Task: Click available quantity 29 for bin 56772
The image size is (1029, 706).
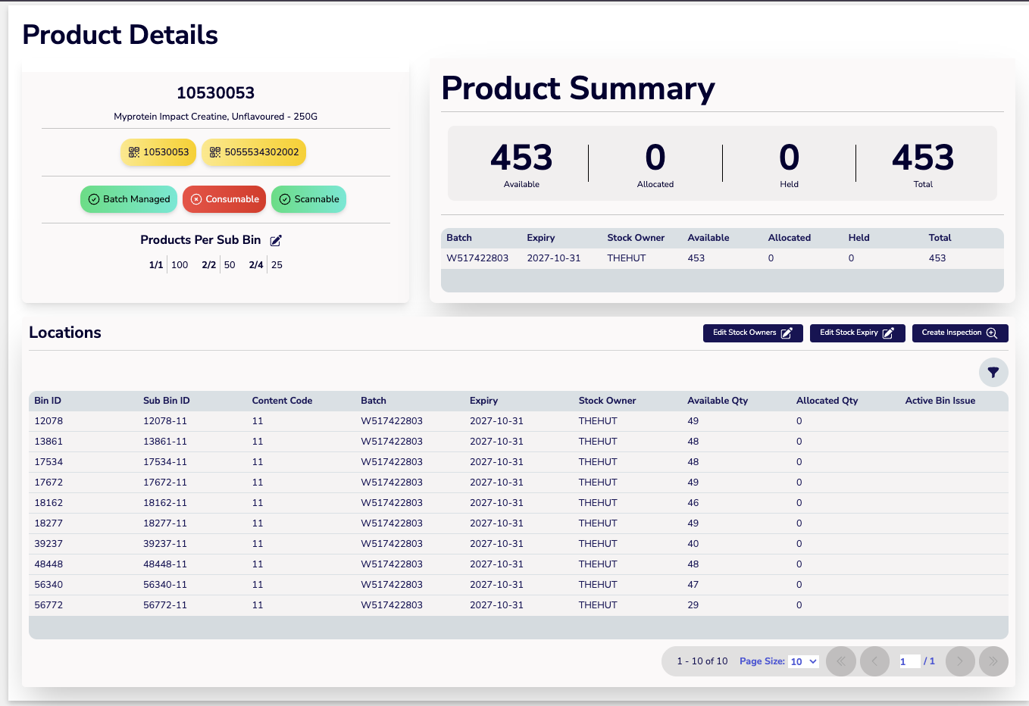Action: [x=693, y=605]
